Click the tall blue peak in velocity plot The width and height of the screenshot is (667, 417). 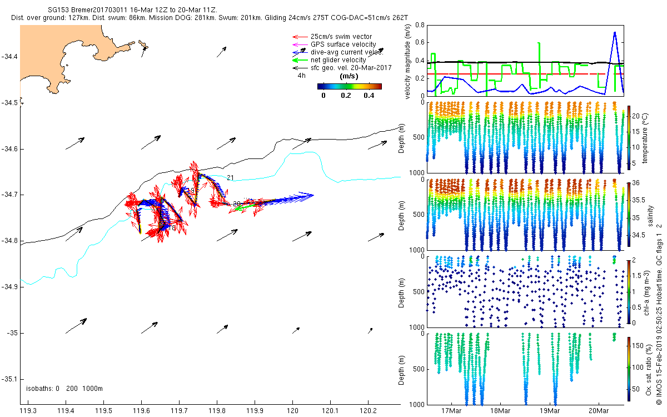click(x=614, y=33)
